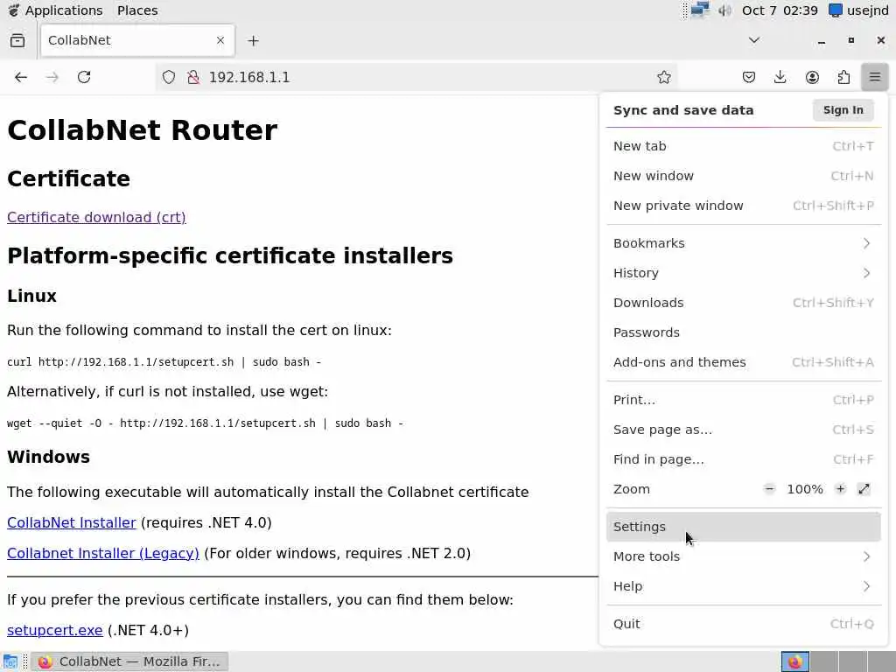
Task: Expand the History submenu
Action: coord(744,273)
